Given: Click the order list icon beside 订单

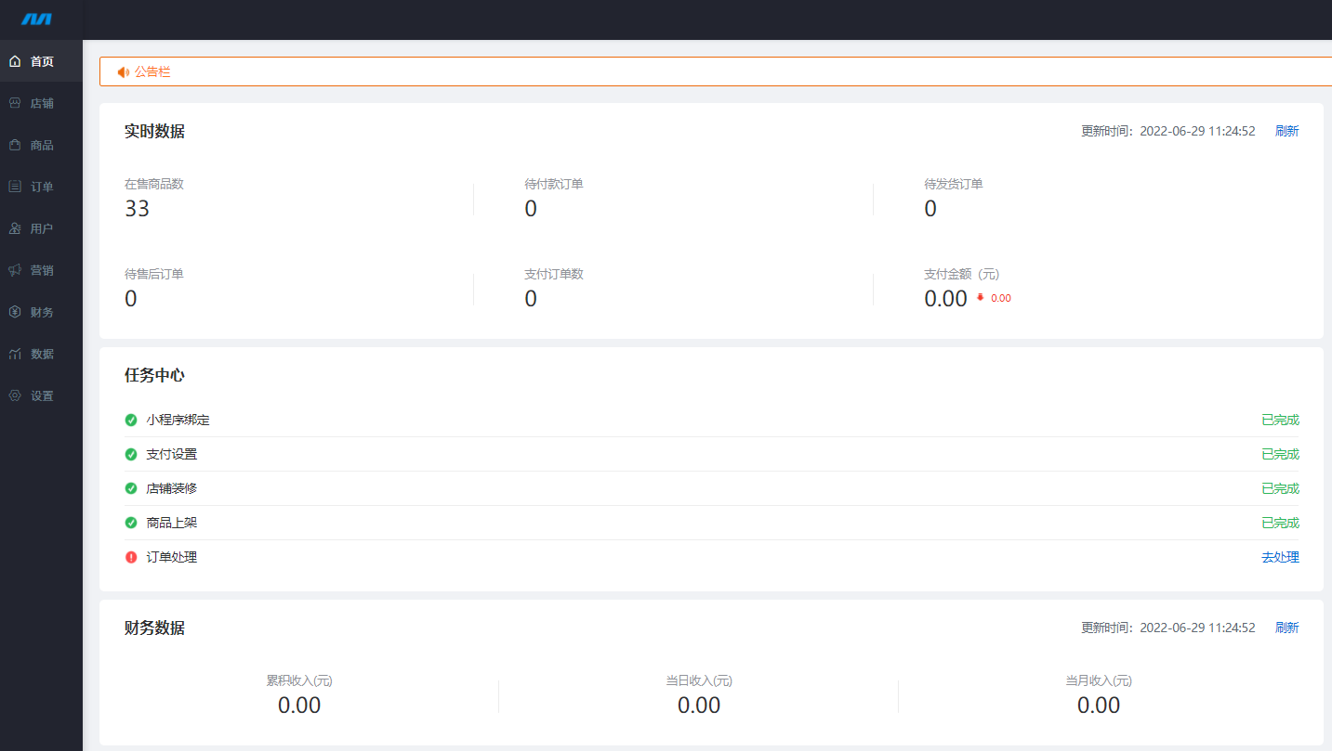Looking at the screenshot, I should pos(15,187).
